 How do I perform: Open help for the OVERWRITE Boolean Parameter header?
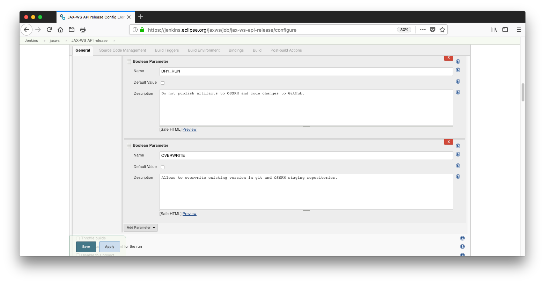tap(458, 146)
